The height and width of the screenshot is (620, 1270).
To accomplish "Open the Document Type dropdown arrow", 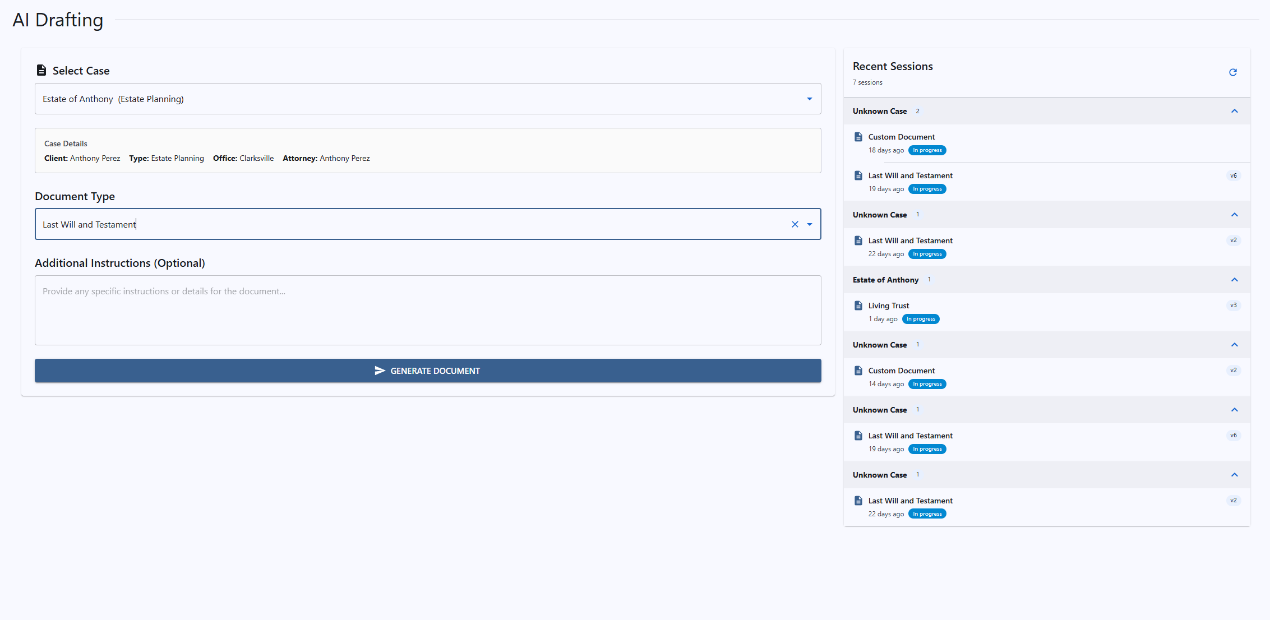I will tap(809, 224).
